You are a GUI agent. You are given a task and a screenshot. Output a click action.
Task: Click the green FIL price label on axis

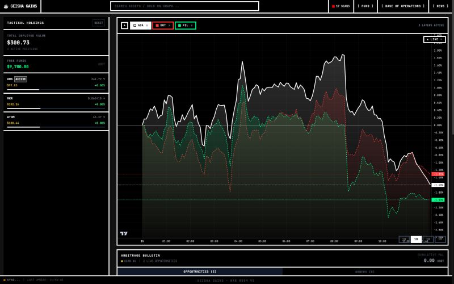[x=438, y=200]
